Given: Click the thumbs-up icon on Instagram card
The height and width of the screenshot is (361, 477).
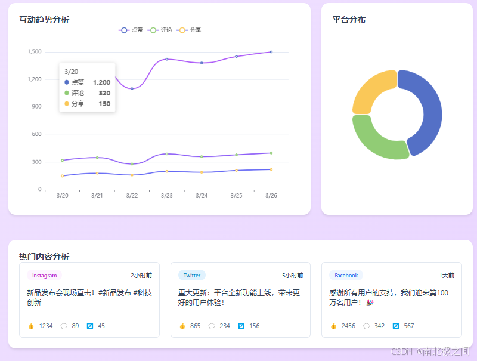Looking at the screenshot, I should [x=31, y=326].
